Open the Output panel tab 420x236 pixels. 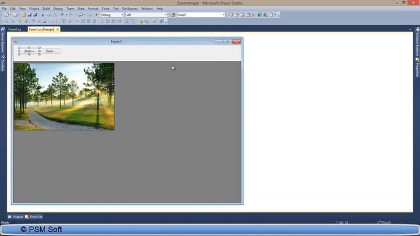(16, 217)
